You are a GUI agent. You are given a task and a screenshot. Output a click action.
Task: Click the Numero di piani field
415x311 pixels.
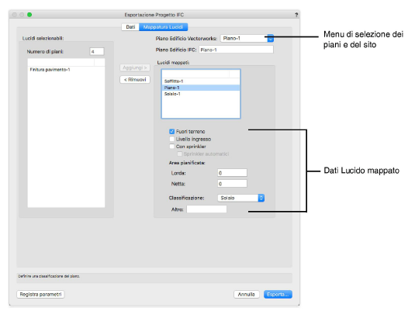[97, 52]
